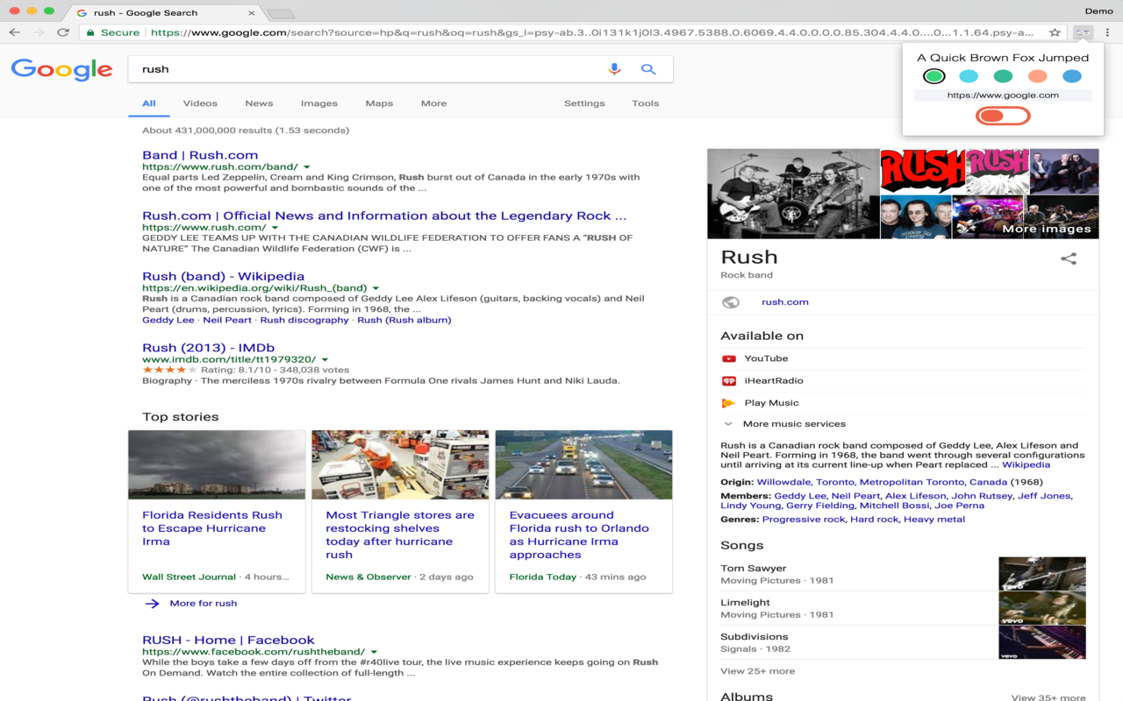Start voice search with microphone icon
The width and height of the screenshot is (1123, 701).
(614, 69)
